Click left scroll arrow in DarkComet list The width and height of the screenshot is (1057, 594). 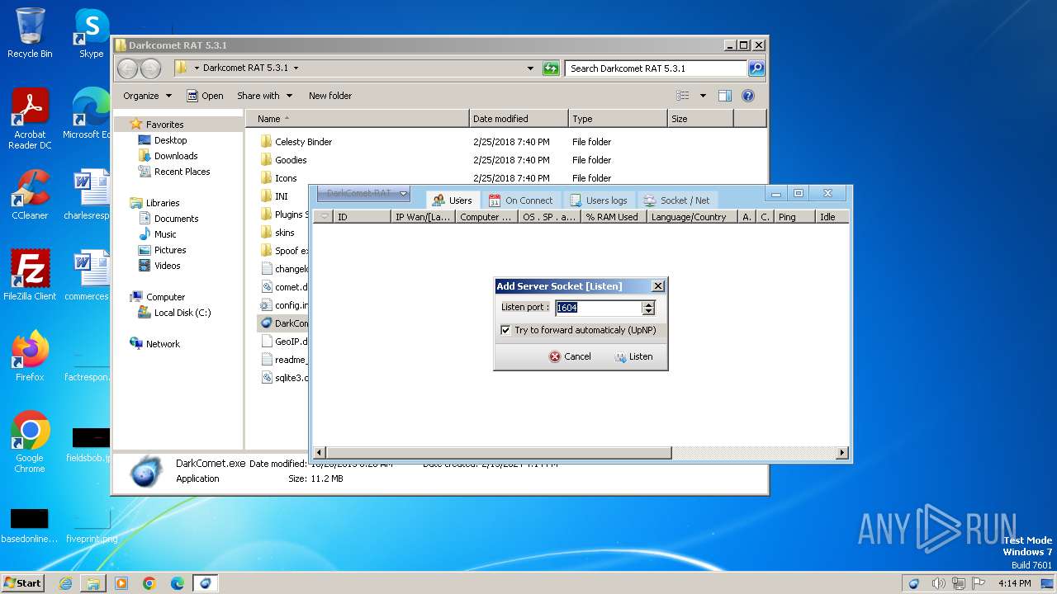320,453
